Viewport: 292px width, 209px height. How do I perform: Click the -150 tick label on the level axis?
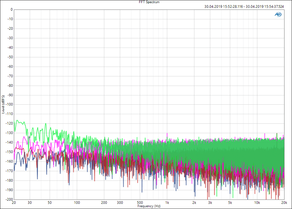click(x=9, y=152)
